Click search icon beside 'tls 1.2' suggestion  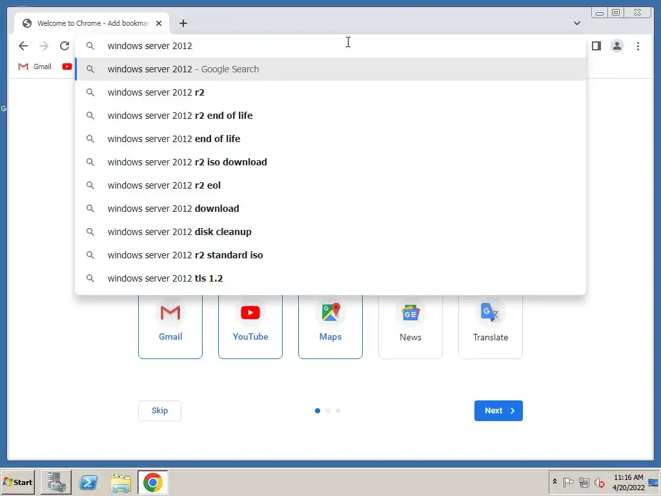coord(90,278)
